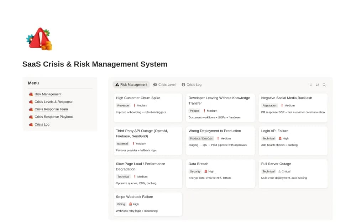Viewport: 356px width, 222px height.
Task: Open Data Breach card
Action: point(220,174)
